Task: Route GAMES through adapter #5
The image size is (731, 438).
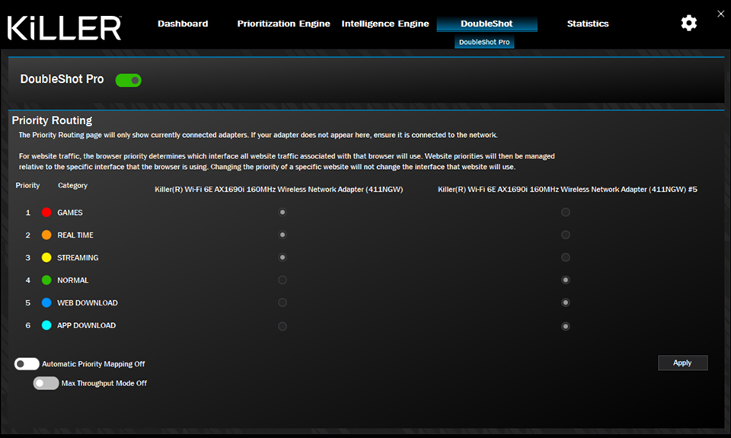Action: pyautogui.click(x=566, y=213)
